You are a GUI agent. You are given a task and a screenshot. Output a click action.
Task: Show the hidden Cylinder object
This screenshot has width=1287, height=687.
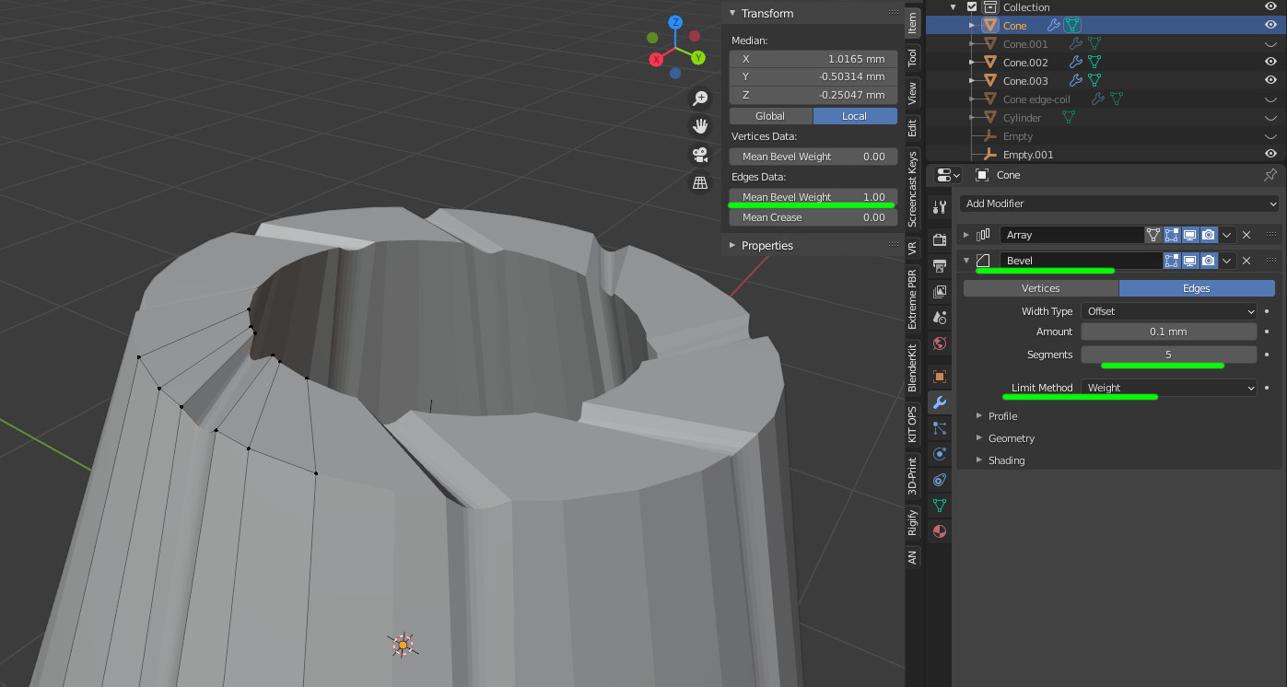(x=1270, y=118)
